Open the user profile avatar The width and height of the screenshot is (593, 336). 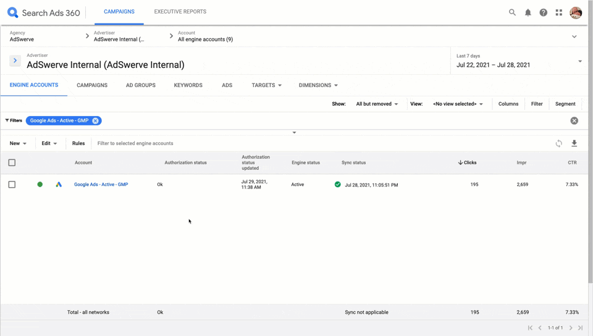pos(576,12)
